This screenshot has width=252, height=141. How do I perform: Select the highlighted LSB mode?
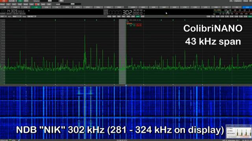pyautogui.click(x=36, y=7)
